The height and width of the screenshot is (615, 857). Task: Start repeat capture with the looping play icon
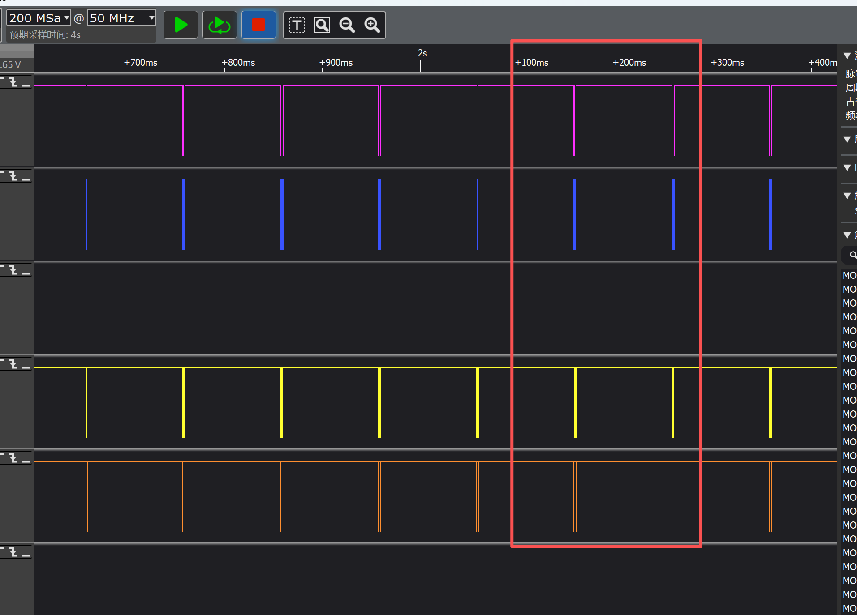tap(220, 25)
